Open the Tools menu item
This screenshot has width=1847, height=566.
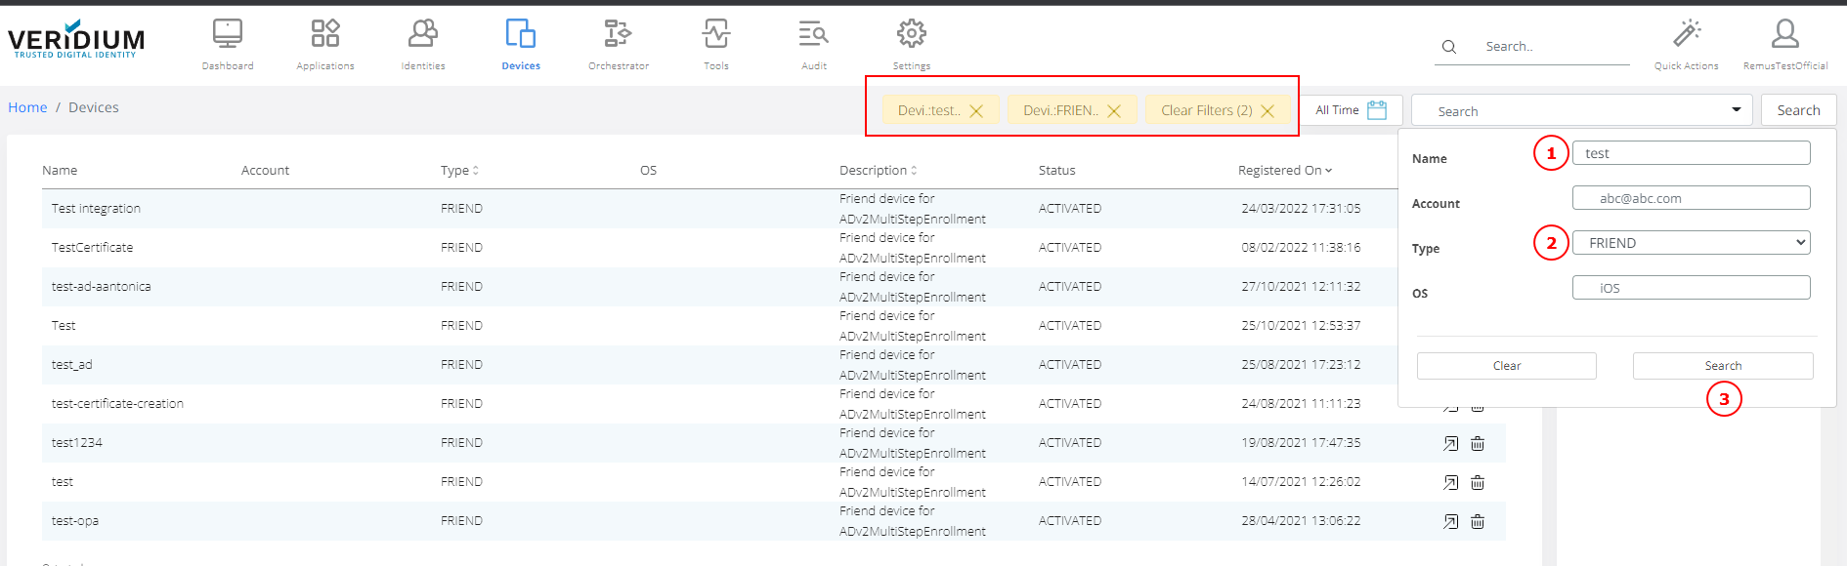click(715, 44)
